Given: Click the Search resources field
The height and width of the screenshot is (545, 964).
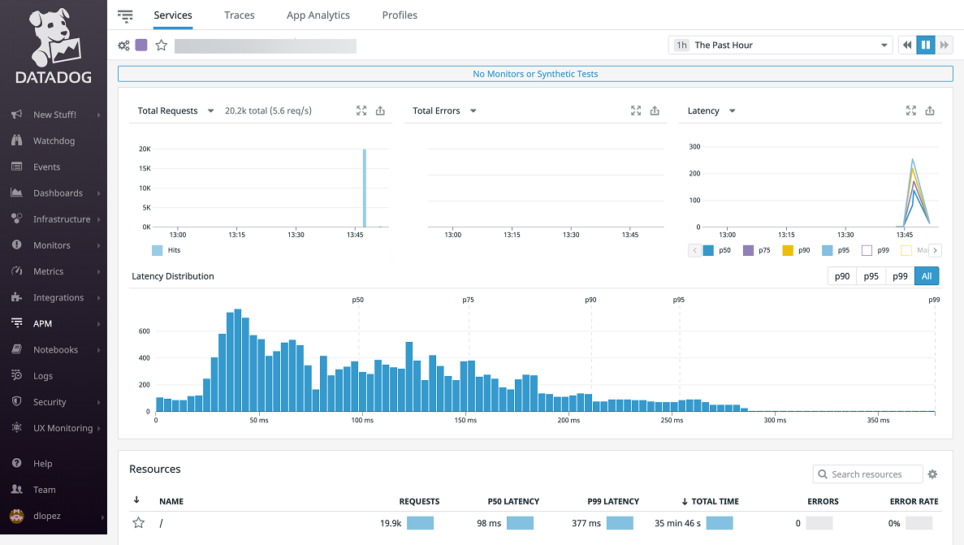Looking at the screenshot, I should click(867, 474).
